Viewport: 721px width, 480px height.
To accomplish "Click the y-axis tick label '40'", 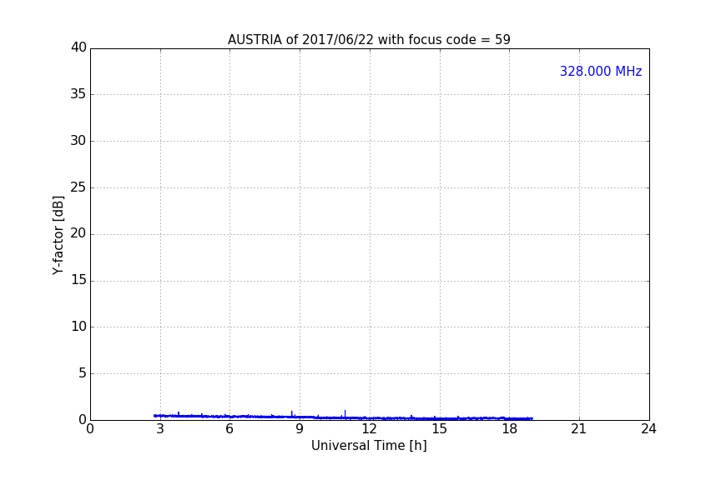I will (x=78, y=47).
